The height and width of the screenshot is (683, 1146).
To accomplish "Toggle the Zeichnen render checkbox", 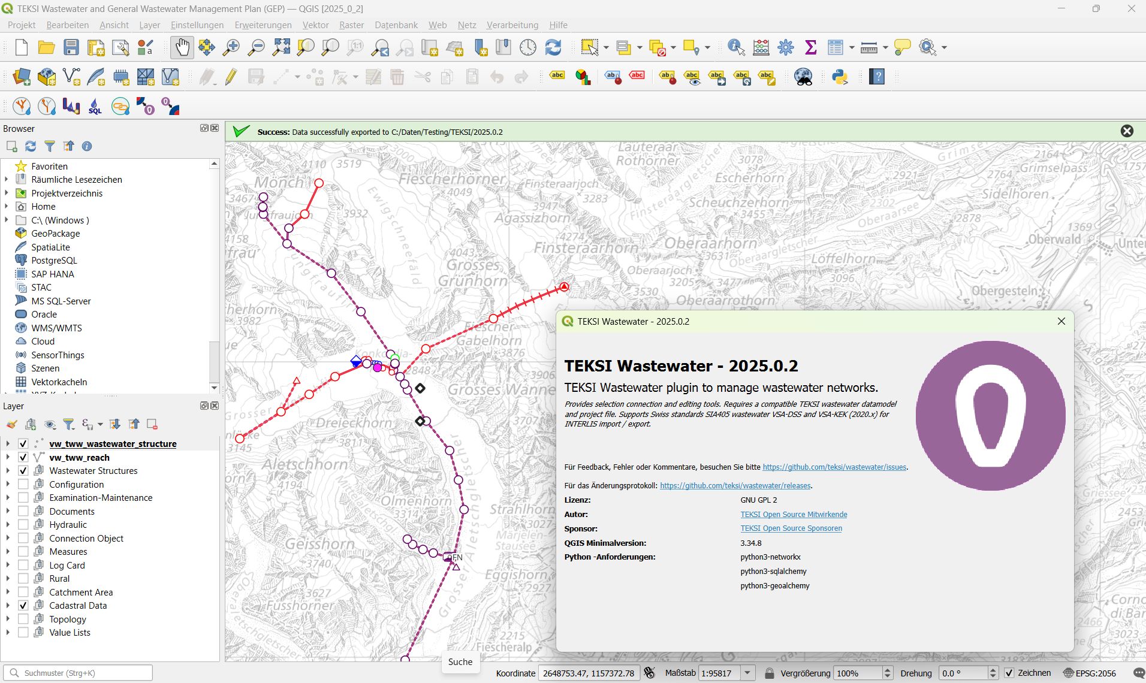I will click(1009, 673).
